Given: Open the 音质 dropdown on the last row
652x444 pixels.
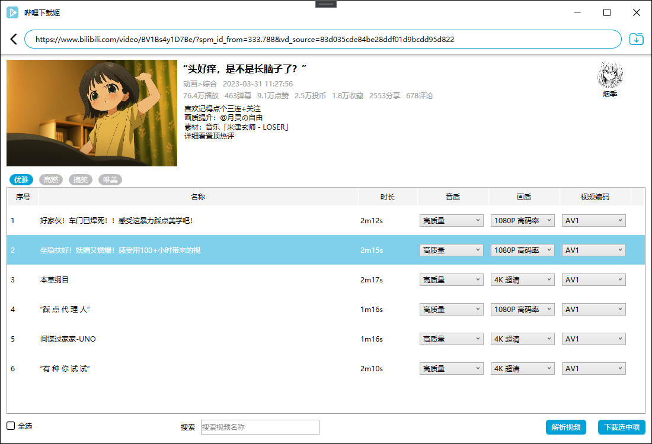Looking at the screenshot, I should point(451,368).
